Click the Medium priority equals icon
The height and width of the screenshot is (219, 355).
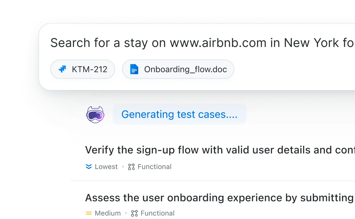(89, 213)
